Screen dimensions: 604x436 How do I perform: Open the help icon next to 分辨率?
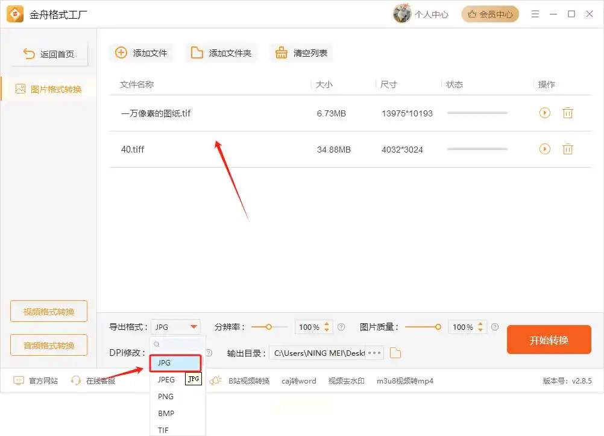[341, 327]
